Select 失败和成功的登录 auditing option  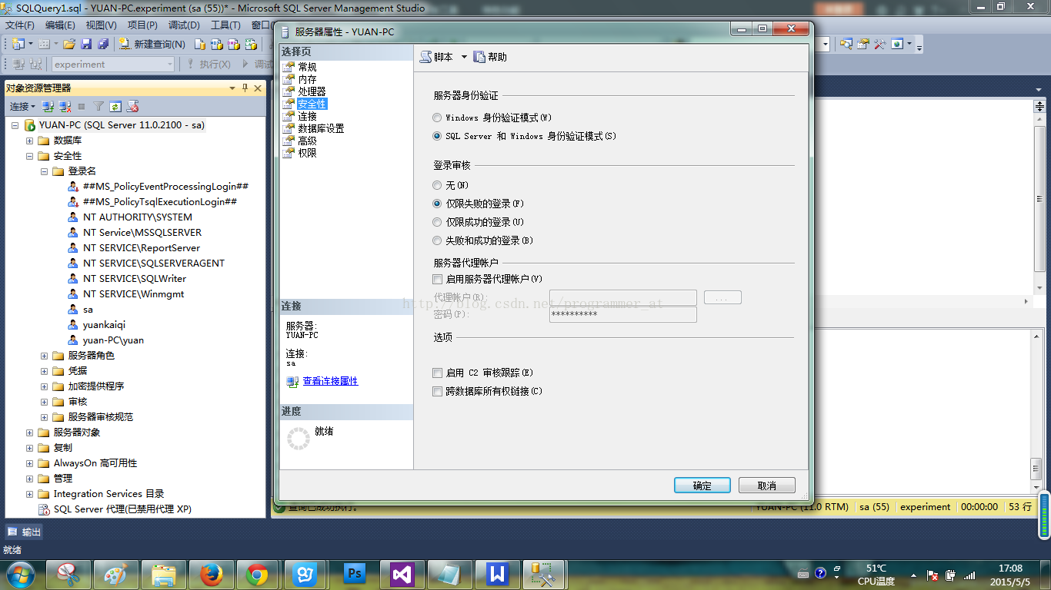coord(438,240)
